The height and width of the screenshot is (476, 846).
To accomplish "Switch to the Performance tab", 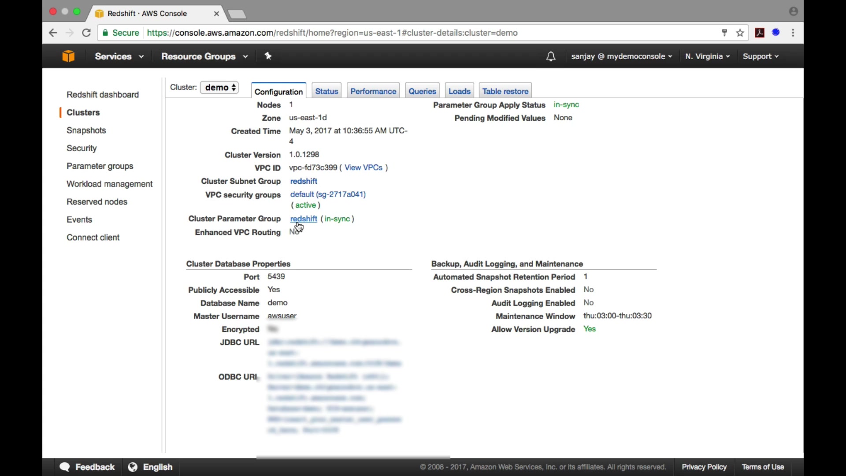I will [x=373, y=91].
